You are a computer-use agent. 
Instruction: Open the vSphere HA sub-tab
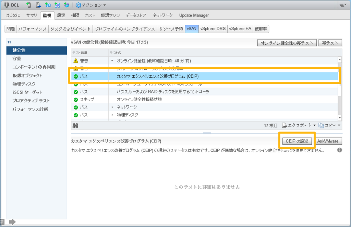coord(240,29)
